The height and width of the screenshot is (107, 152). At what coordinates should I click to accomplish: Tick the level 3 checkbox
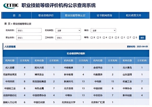tap(110, 38)
